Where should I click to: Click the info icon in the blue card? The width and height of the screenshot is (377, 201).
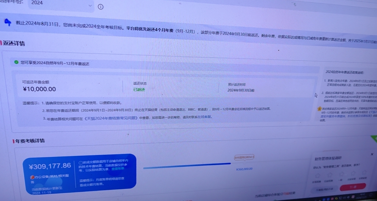pos(81,163)
